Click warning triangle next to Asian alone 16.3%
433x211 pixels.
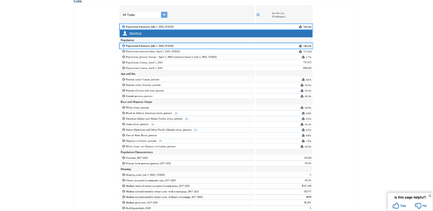point(303,124)
